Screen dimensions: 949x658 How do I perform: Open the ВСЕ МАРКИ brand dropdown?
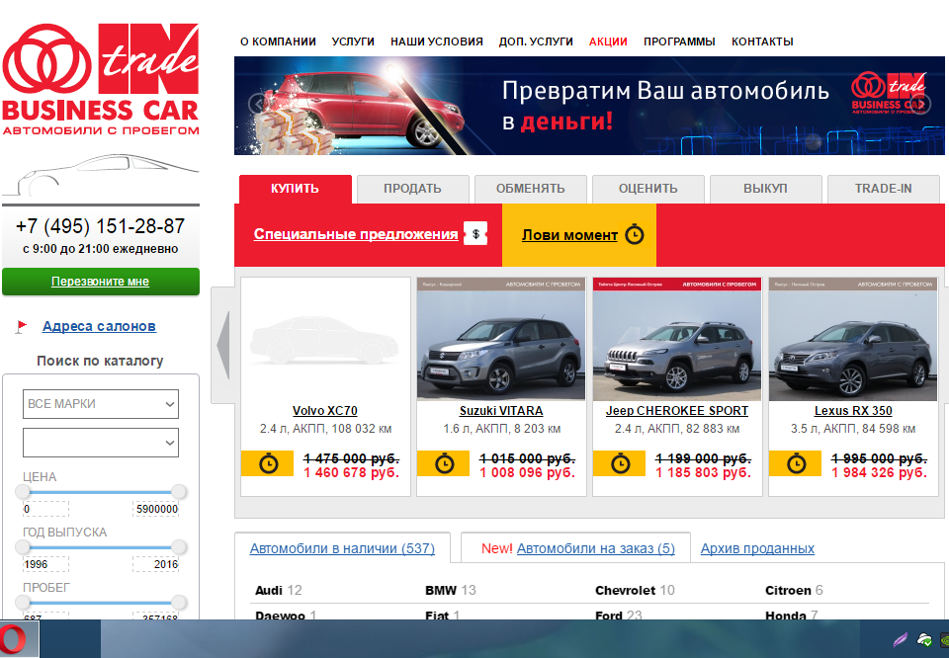(x=101, y=404)
